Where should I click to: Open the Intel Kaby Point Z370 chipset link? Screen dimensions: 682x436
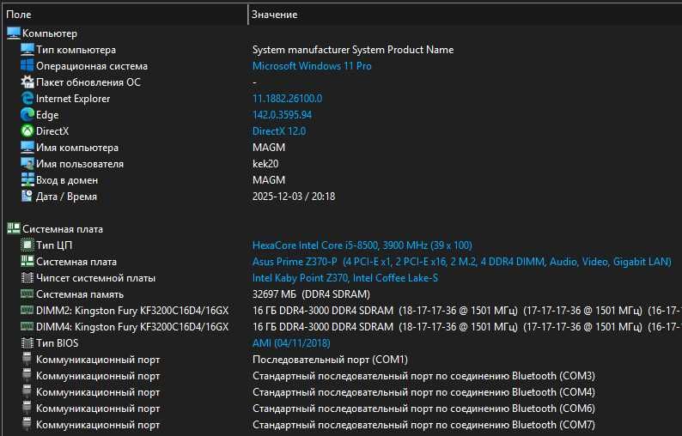click(x=345, y=278)
